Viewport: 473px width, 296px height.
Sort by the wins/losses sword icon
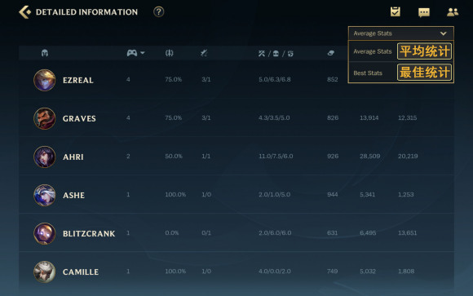(204, 53)
